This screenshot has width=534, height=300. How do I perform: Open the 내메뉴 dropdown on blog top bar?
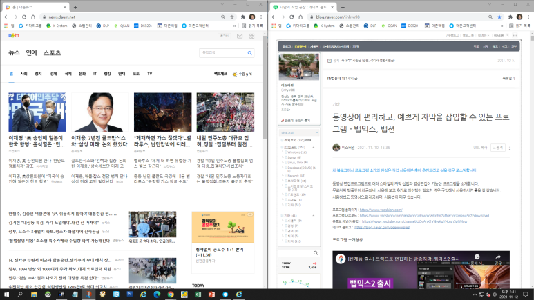pos(484,35)
